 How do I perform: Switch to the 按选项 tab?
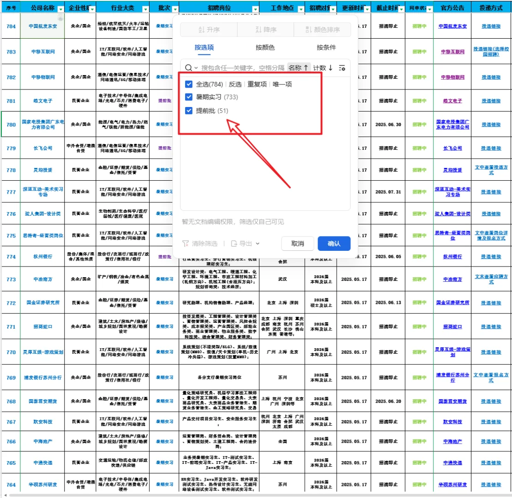(204, 47)
